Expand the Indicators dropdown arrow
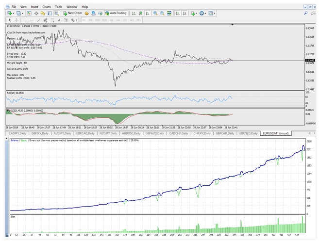The width and height of the screenshot is (320, 242). pyautogui.click(x=196, y=14)
